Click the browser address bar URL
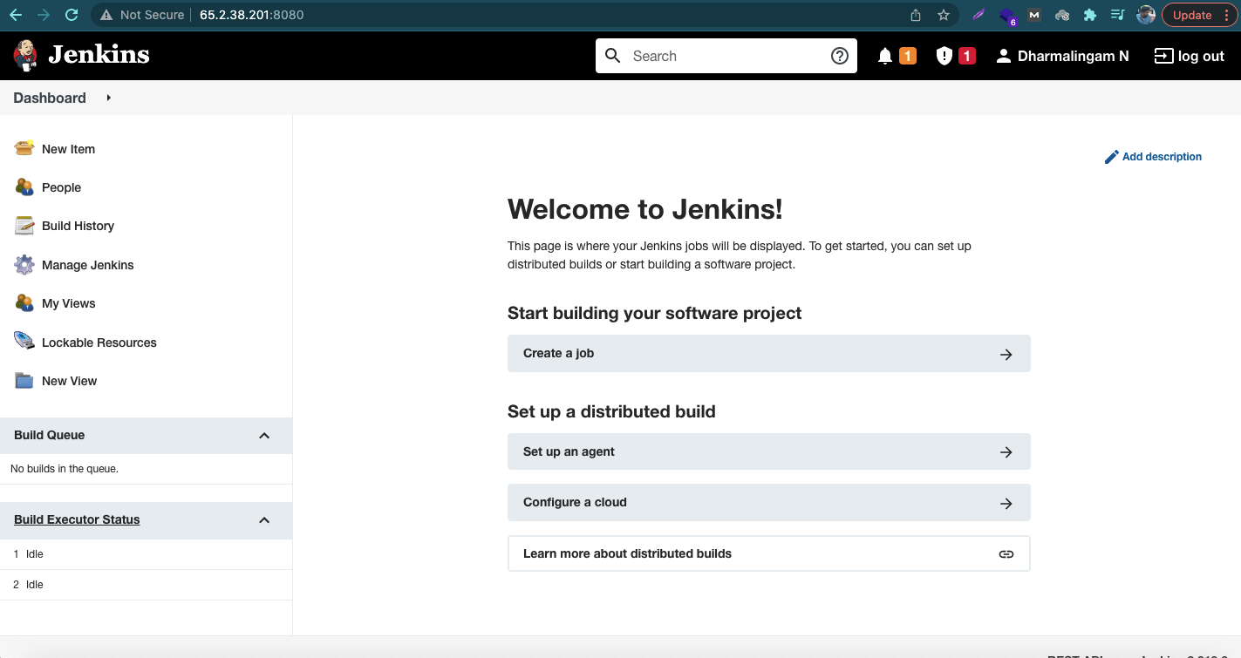The height and width of the screenshot is (658, 1241). click(x=251, y=15)
